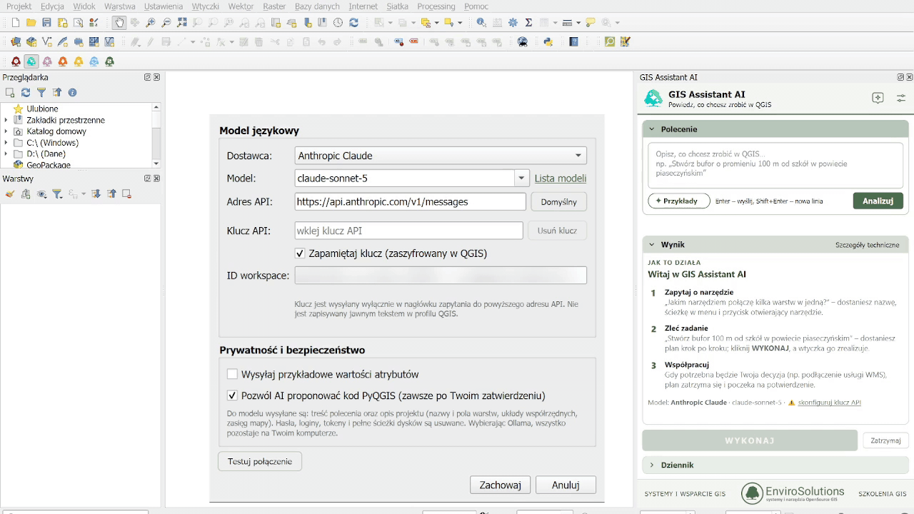Start a new chat in GIS Assistant AI
Screen dimensions: 914x514
click(878, 98)
